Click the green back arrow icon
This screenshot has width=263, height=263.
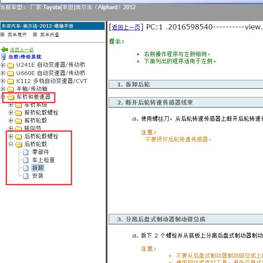pyautogui.click(x=4, y=50)
